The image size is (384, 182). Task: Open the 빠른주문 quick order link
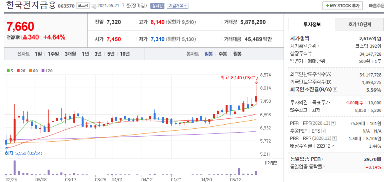tap(376, 6)
